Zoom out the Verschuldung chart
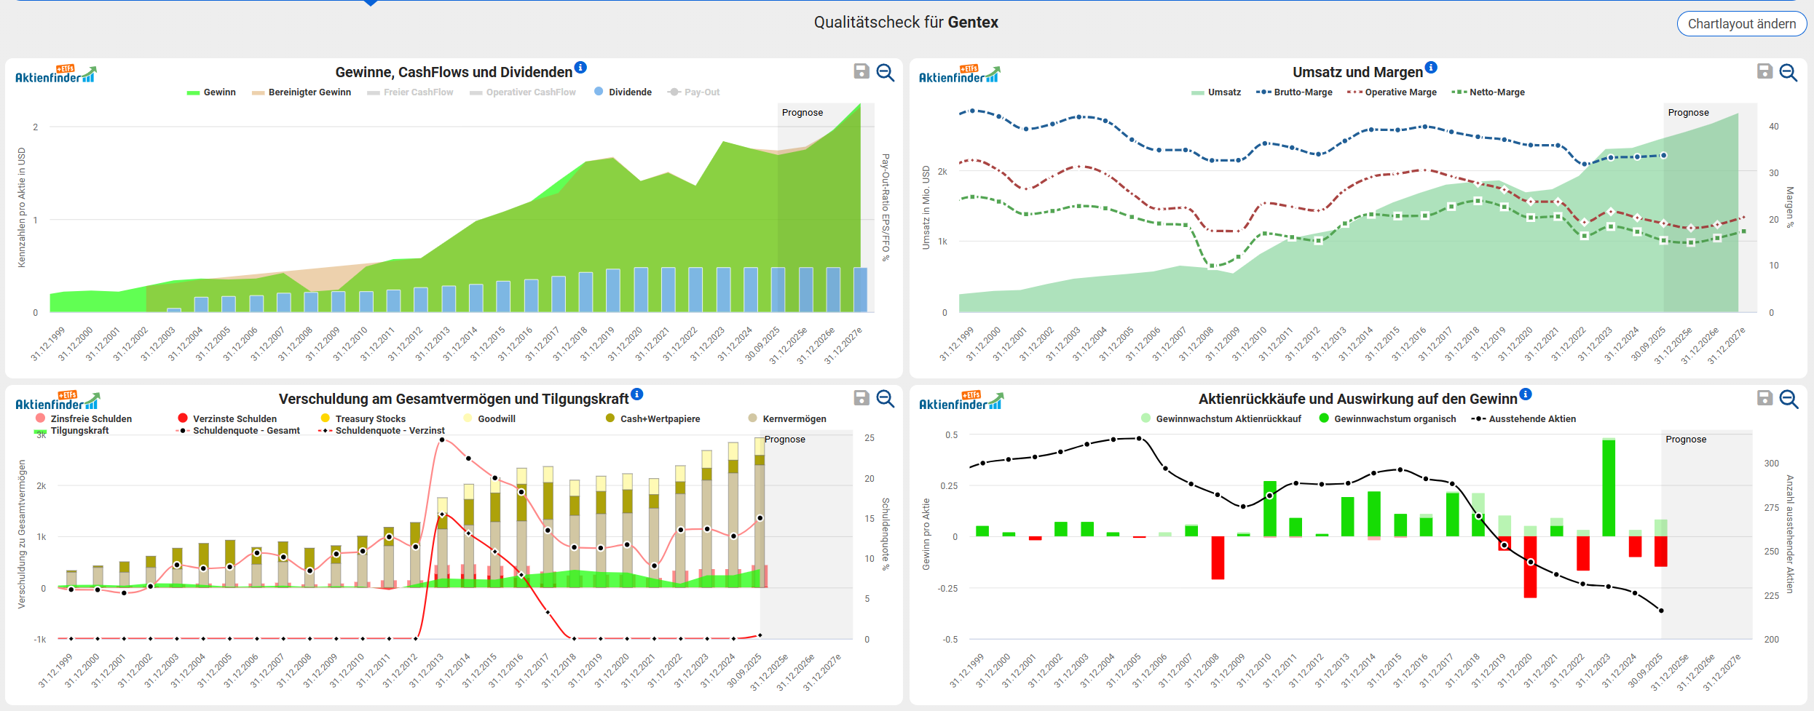1814x711 pixels. [885, 399]
